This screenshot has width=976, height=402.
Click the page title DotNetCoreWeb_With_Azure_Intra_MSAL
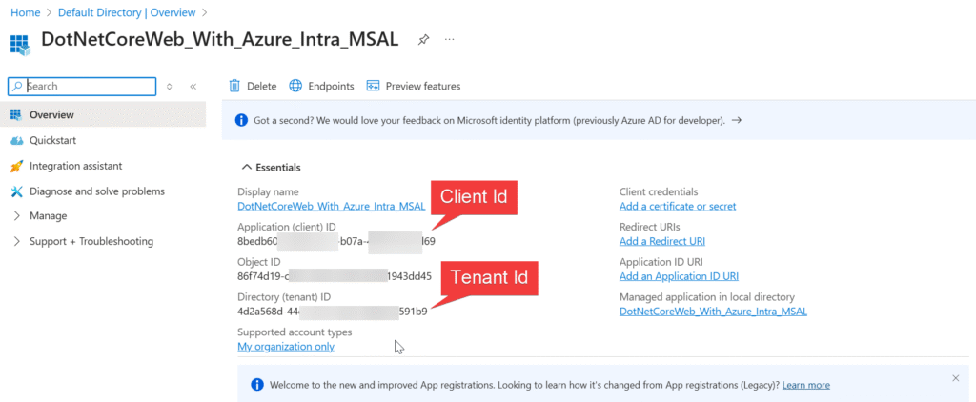click(220, 39)
